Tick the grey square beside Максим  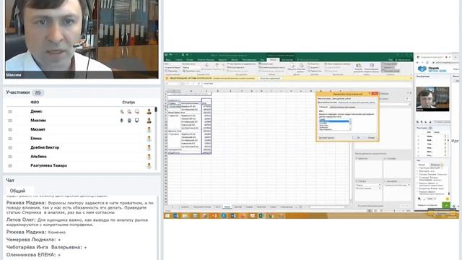click(x=10, y=121)
